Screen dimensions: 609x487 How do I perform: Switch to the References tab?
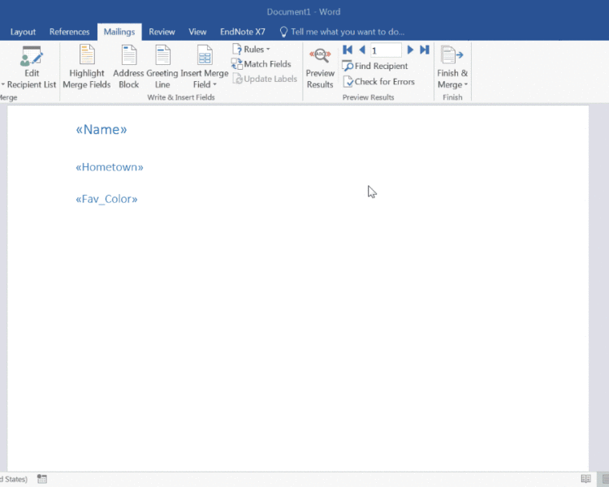(70, 32)
